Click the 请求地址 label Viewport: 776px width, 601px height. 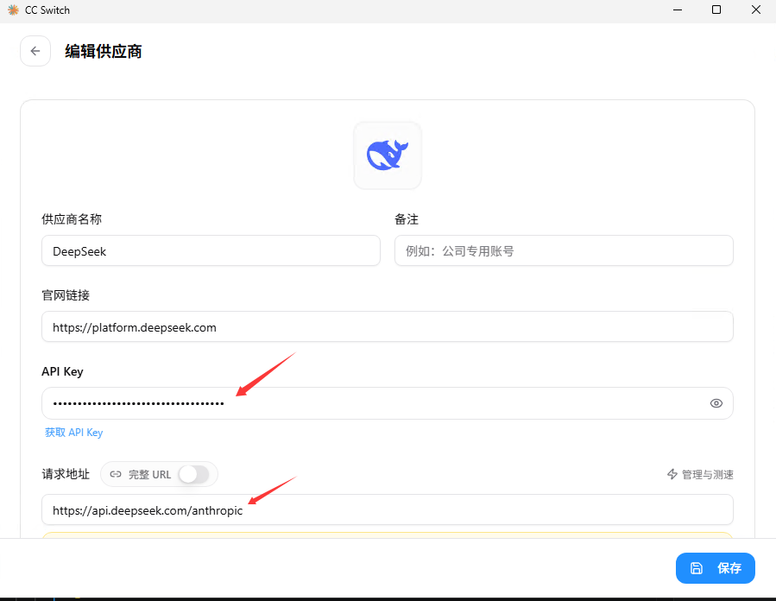click(66, 474)
